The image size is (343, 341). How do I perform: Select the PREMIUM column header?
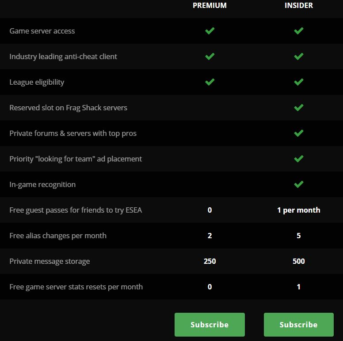(210, 6)
